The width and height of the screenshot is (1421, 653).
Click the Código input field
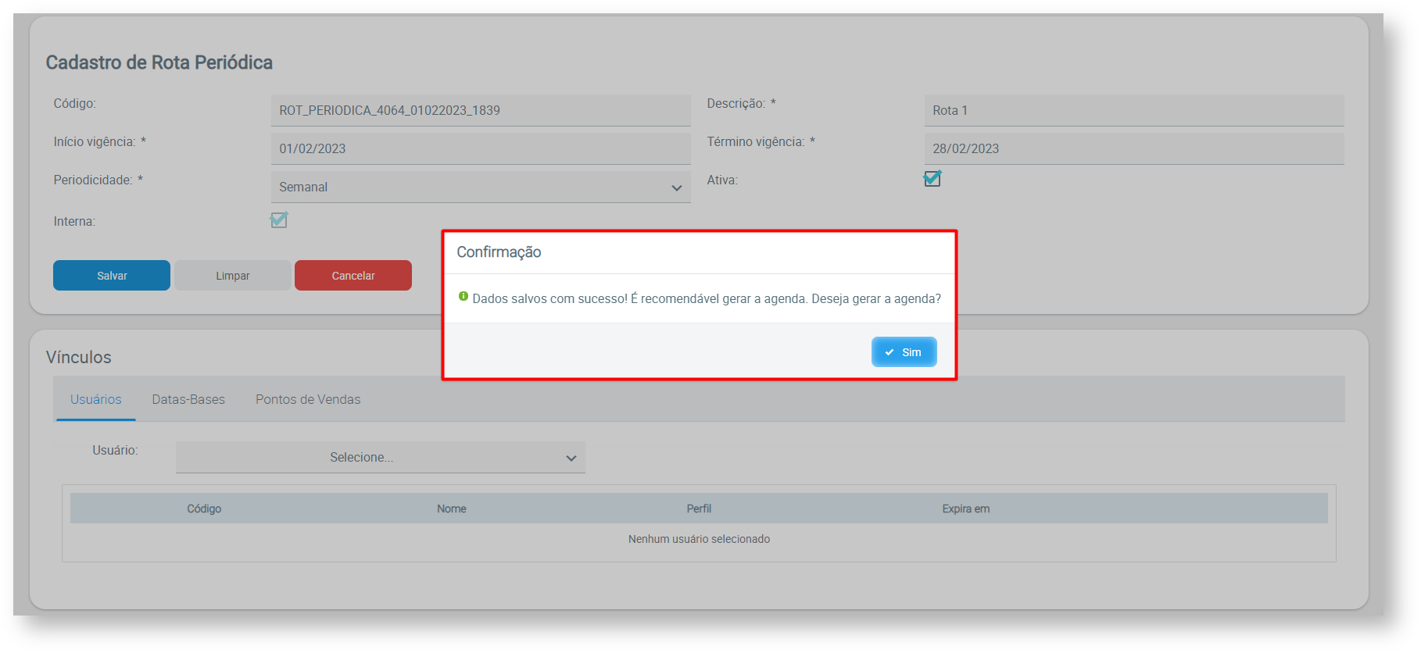[481, 111]
